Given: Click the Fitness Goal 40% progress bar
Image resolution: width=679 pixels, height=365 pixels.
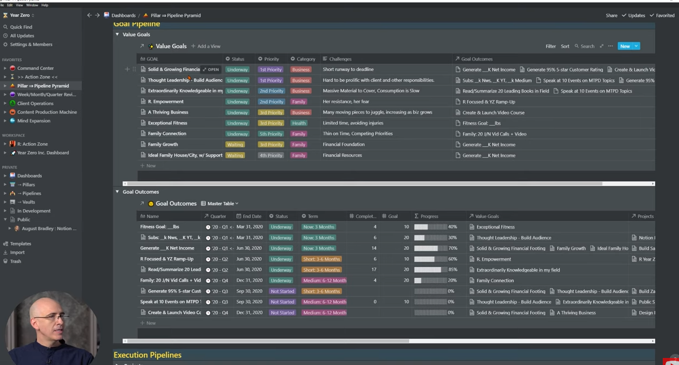Looking at the screenshot, I should click(x=430, y=227).
